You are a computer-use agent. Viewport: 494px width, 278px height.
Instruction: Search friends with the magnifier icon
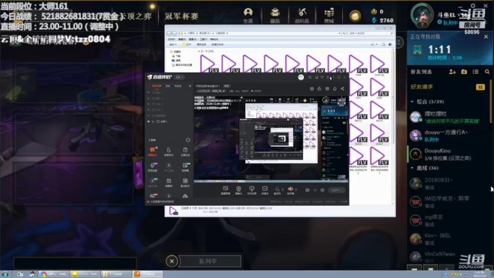point(487,72)
